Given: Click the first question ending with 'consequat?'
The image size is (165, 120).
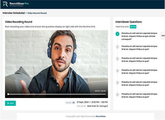Looking at the screenshot, I should tap(139, 36).
